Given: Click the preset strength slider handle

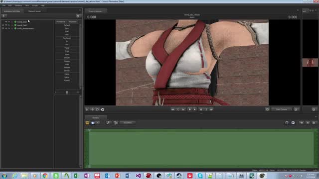Looking at the screenshot, I should pyautogui.click(x=67, y=92).
